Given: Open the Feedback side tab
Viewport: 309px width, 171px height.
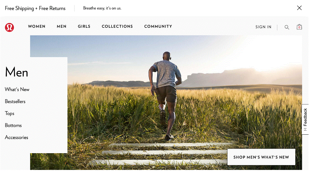Looking at the screenshot, I should 305,119.
